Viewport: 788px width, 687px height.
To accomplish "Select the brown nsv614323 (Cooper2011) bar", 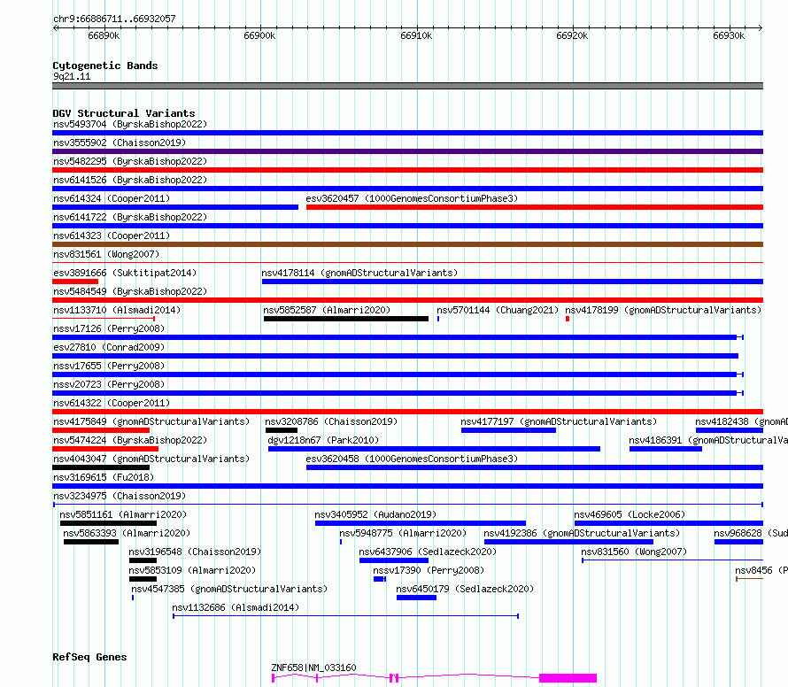I will [407, 244].
